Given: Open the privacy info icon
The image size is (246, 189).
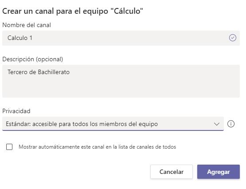Looking at the screenshot, I should point(231,124).
